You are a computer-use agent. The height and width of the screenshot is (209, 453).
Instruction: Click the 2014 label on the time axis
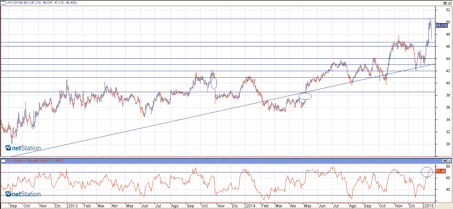pyautogui.click(x=250, y=206)
